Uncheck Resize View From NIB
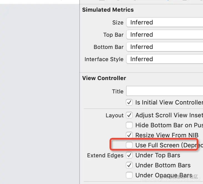Viewport: 203px width, 184px height. point(129,135)
